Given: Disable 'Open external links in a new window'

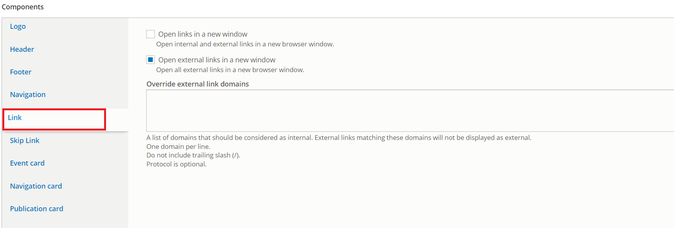Looking at the screenshot, I should 150,59.
